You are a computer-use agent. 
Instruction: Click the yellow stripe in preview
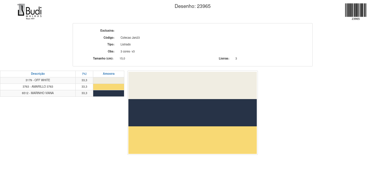point(192,140)
